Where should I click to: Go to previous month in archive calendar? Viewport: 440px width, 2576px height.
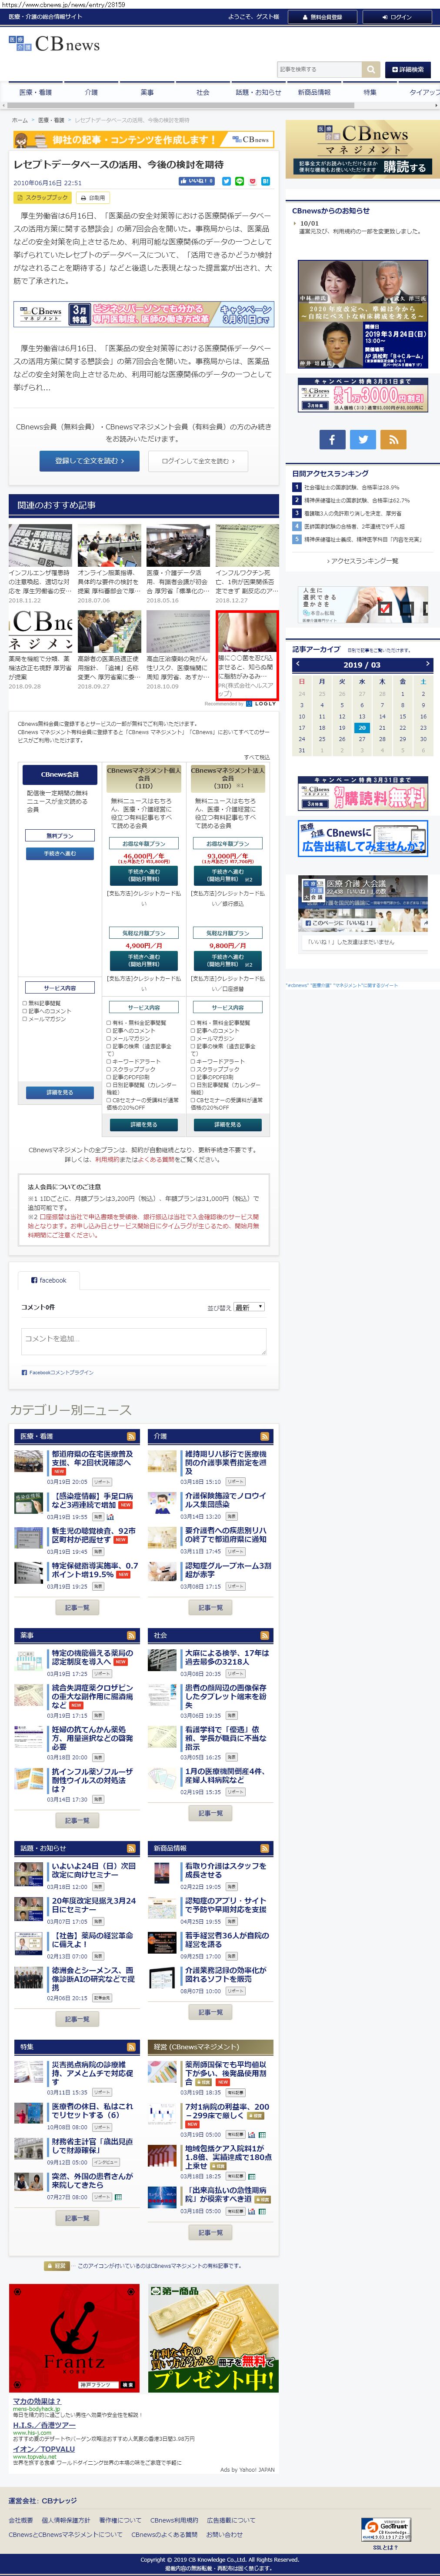[297, 664]
